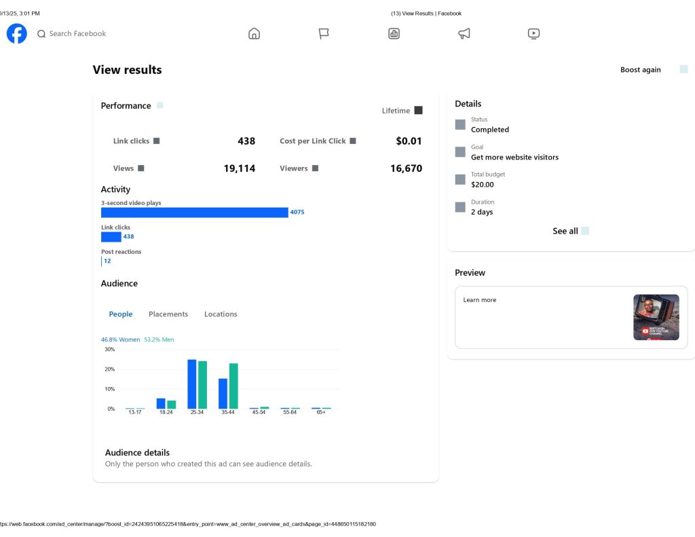
Task: Select the People audience tab
Action: pos(121,314)
